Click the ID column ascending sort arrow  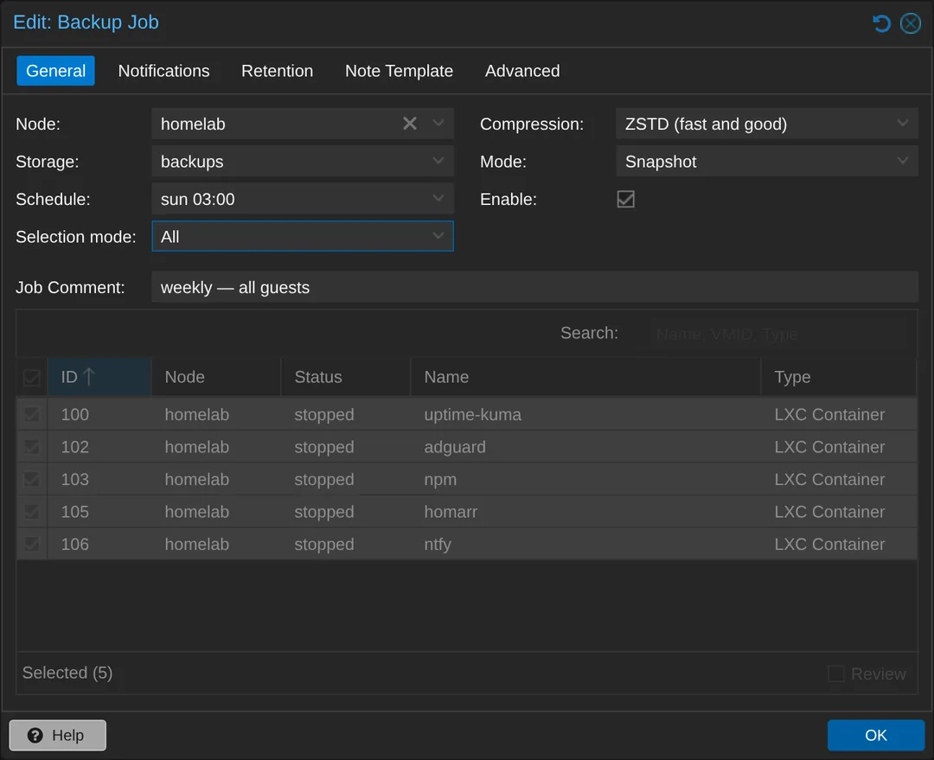tap(89, 376)
